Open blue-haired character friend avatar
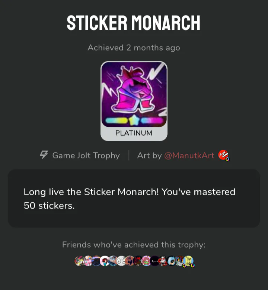This screenshot has height=290, width=268. click(171, 261)
